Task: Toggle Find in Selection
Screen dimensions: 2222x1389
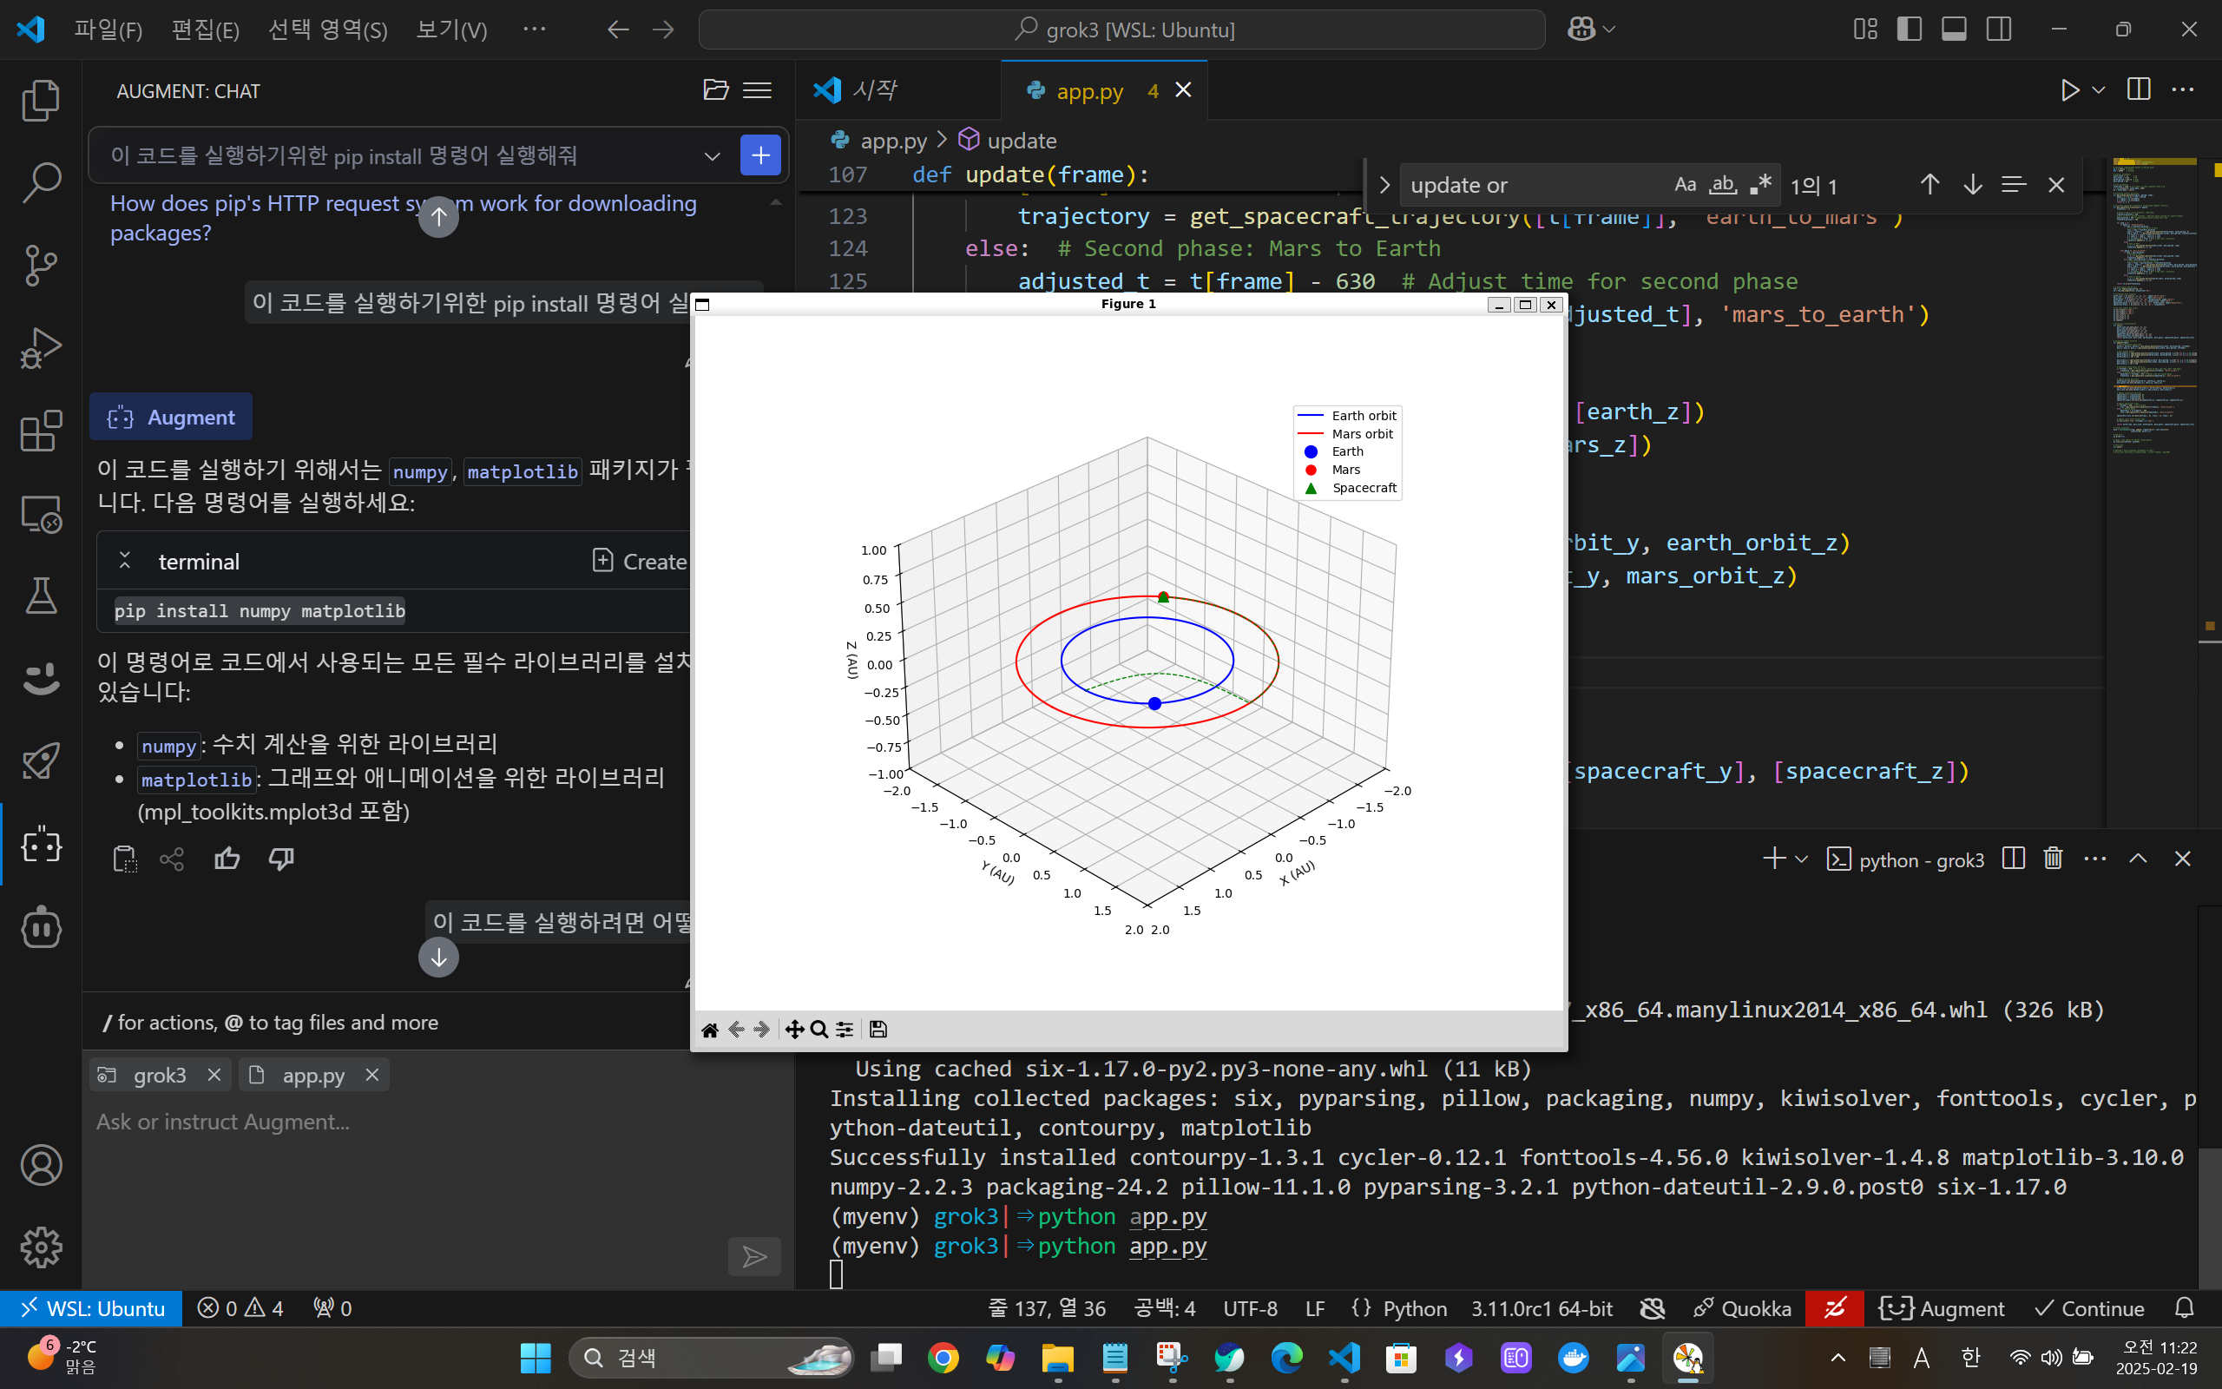Action: (2014, 185)
